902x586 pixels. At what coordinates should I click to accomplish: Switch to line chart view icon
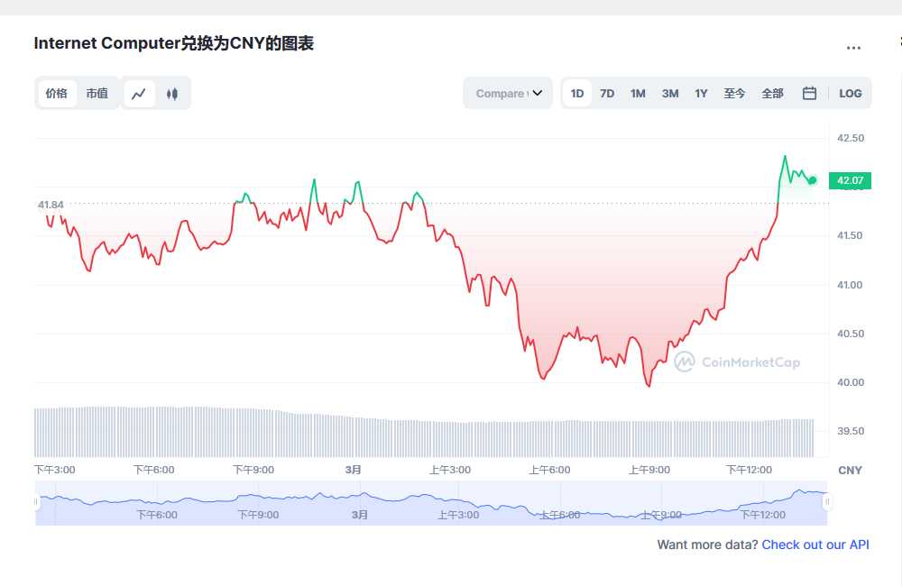click(139, 94)
